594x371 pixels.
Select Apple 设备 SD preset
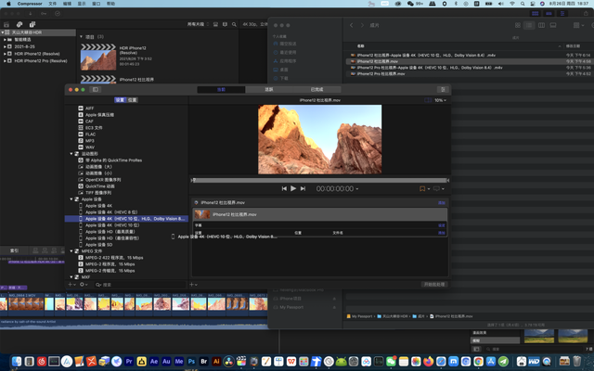pos(98,245)
